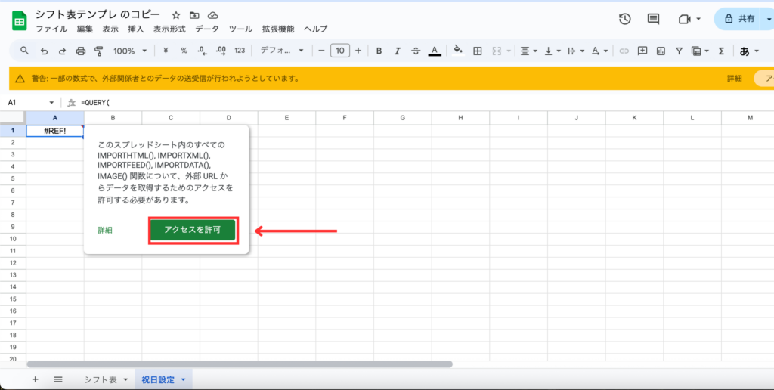Increase decimal places
Image resolution: width=774 pixels, height=390 pixels.
221,51
